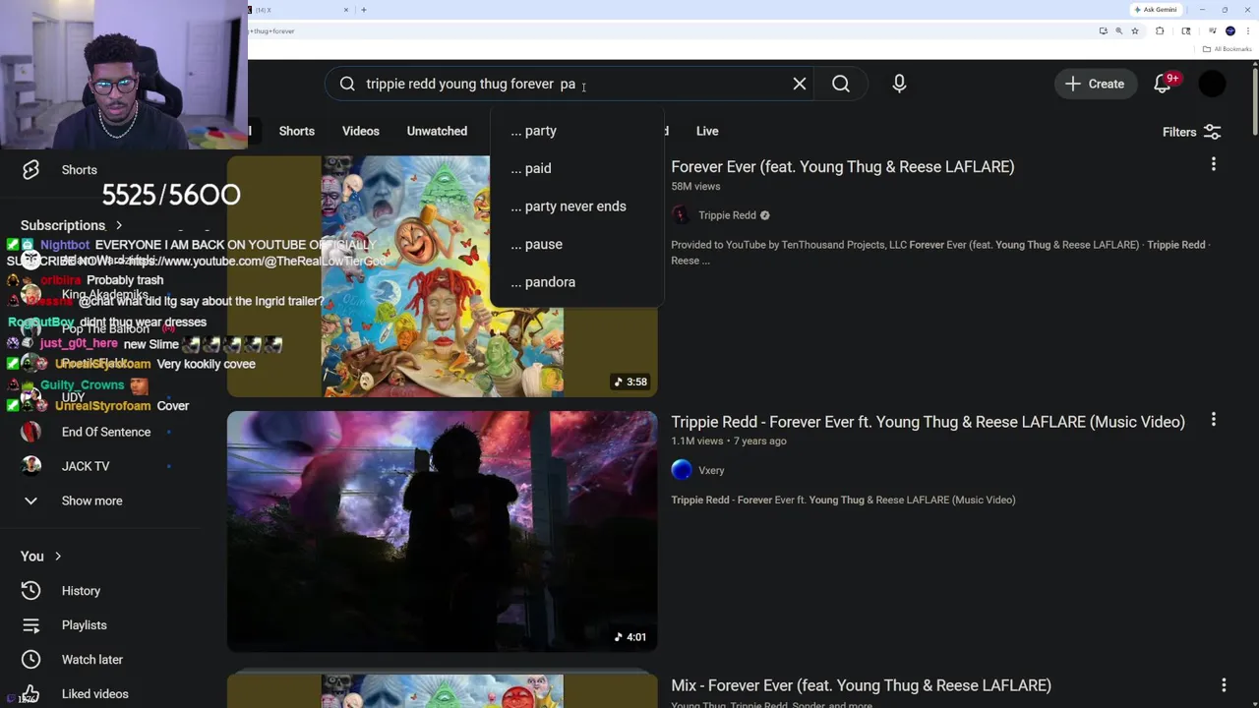Image resolution: width=1259 pixels, height=708 pixels.
Task: Open 'Trippie Redd - Forever Ever ft.' music video title
Action: click(928, 422)
